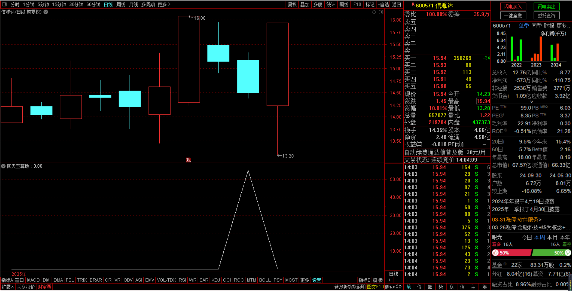Switch to 15分钟 period
572x291 pixels.
[59, 4]
